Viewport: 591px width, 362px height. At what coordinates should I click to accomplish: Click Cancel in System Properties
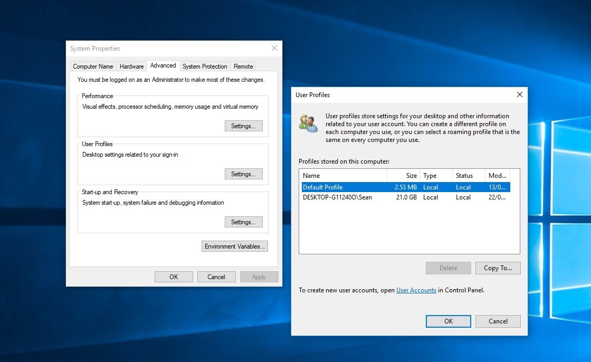click(x=216, y=277)
